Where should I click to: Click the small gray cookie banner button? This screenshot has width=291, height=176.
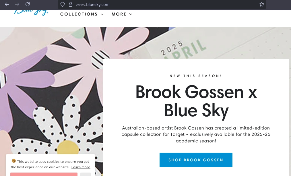(x=86, y=174)
